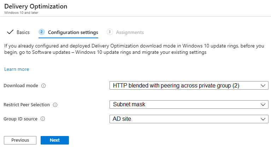The height and width of the screenshot is (147, 271).
Task: Click the info icon next to Group ID source
Action: coord(43,119)
